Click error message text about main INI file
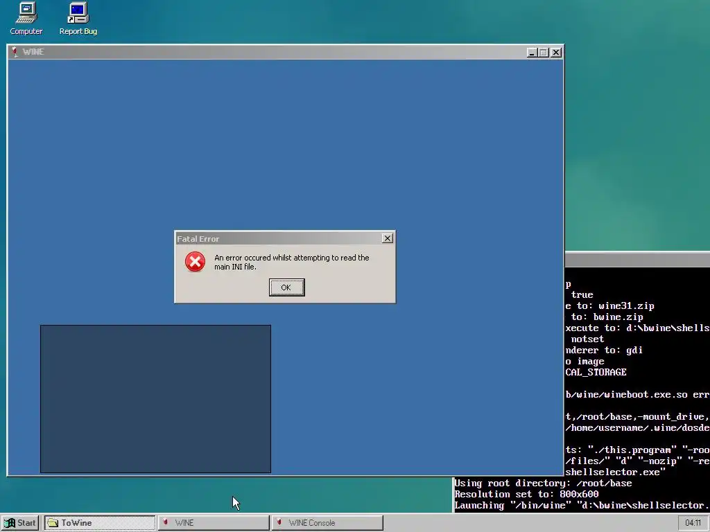The height and width of the screenshot is (532, 710). (292, 262)
